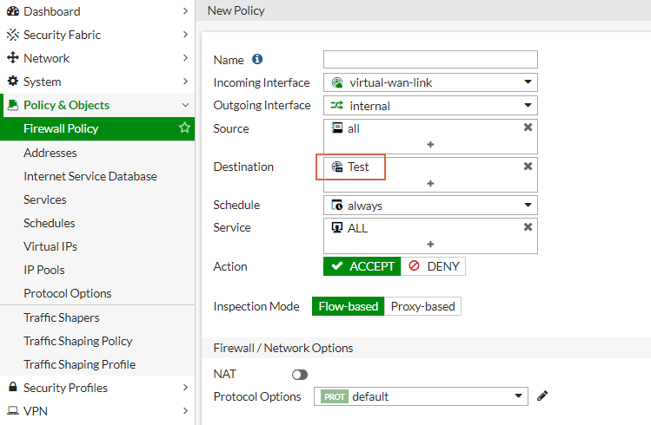Add another source with plus icon

pyautogui.click(x=430, y=145)
